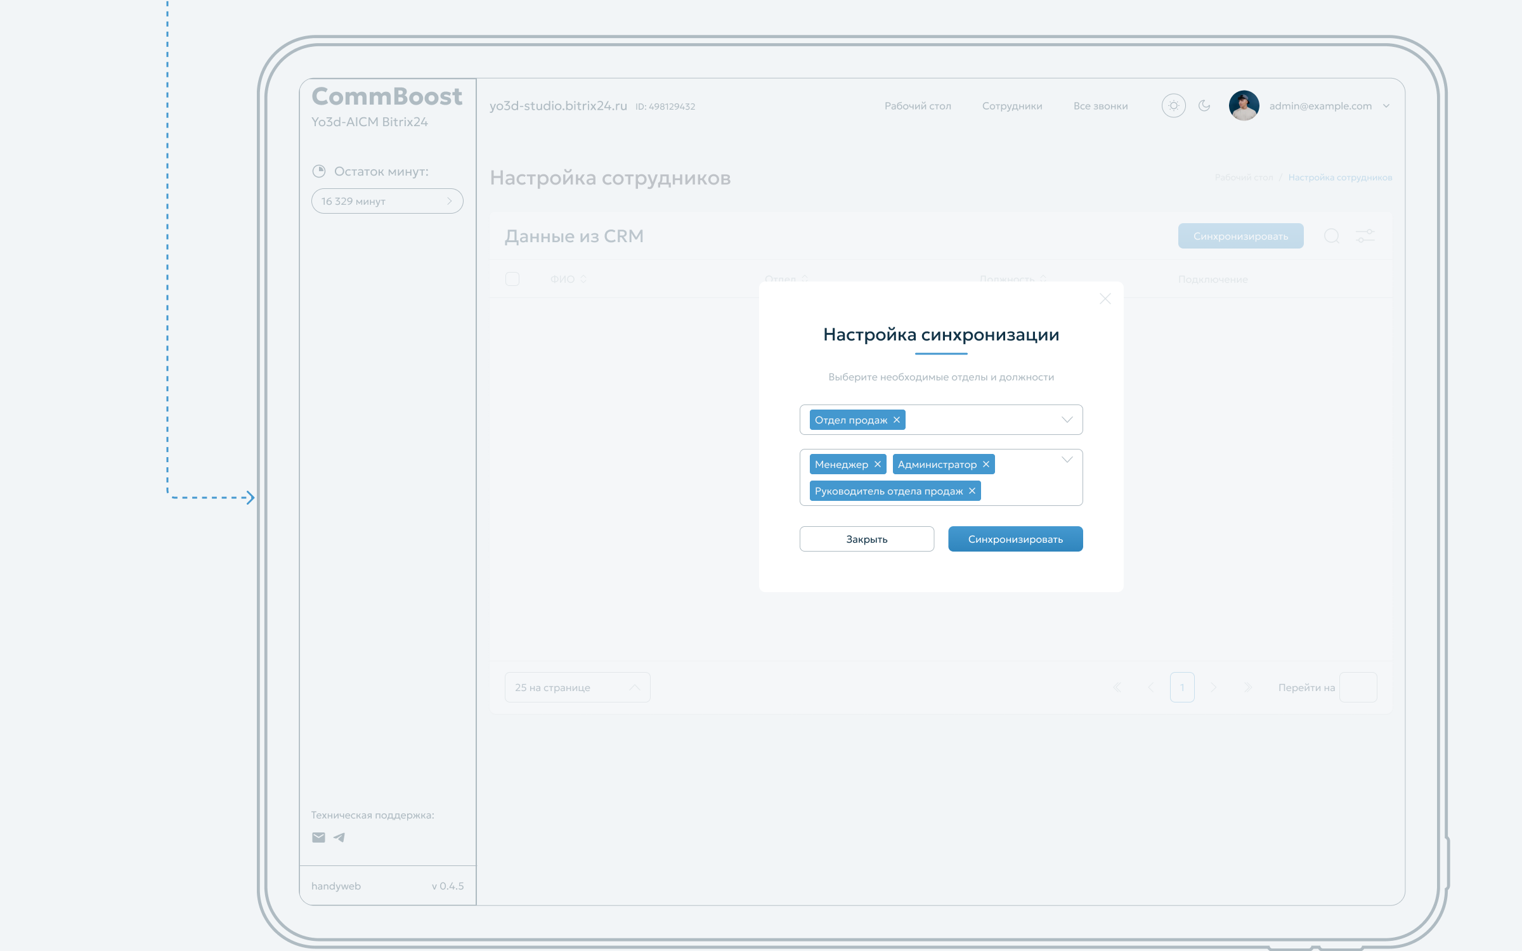Image resolution: width=1522 pixels, height=951 pixels.
Task: Click the user avatar photo
Action: [x=1244, y=106]
